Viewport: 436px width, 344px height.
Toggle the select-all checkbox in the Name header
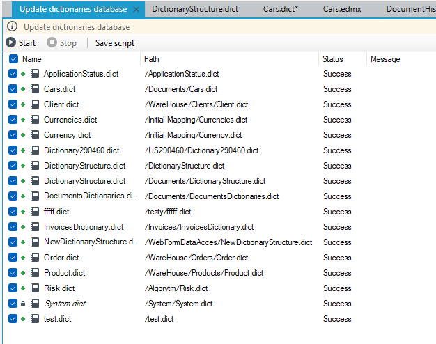(13, 59)
